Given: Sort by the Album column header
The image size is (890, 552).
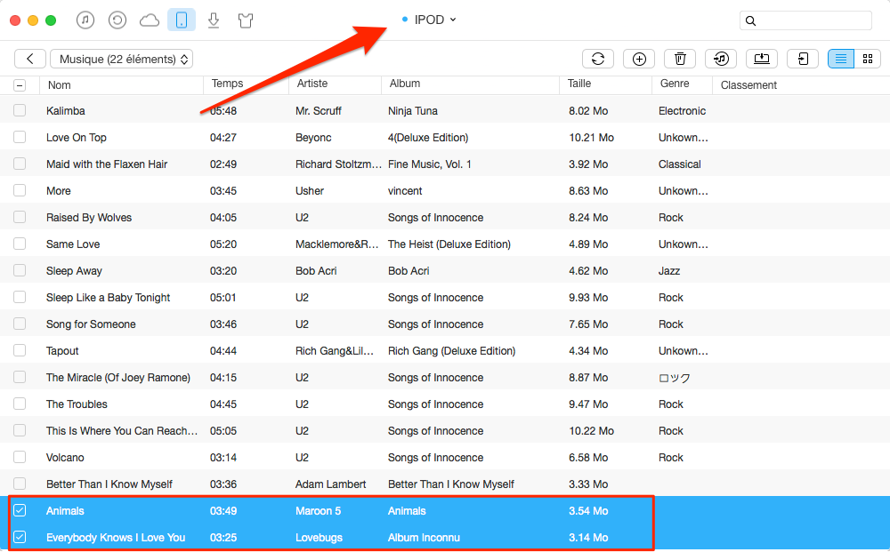Looking at the screenshot, I should click(x=405, y=84).
